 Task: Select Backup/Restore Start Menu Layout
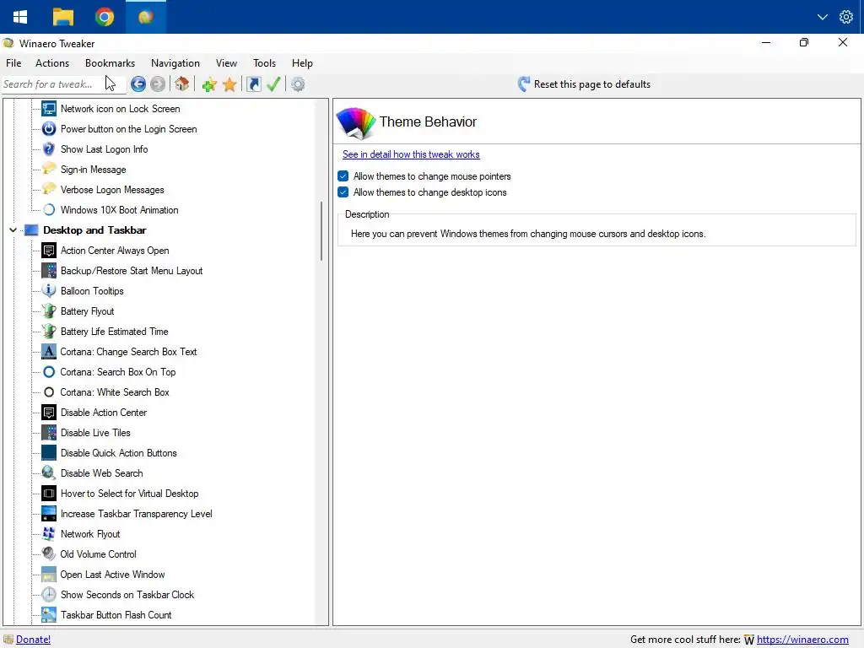(132, 271)
